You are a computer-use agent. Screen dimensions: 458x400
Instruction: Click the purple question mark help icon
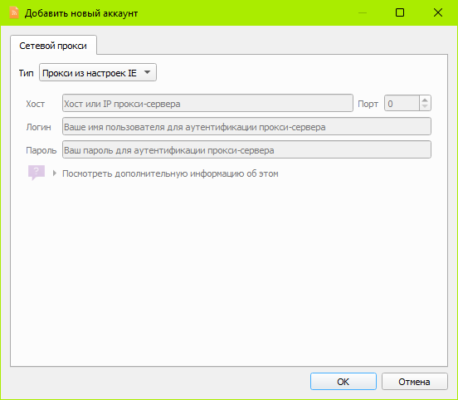pos(37,173)
